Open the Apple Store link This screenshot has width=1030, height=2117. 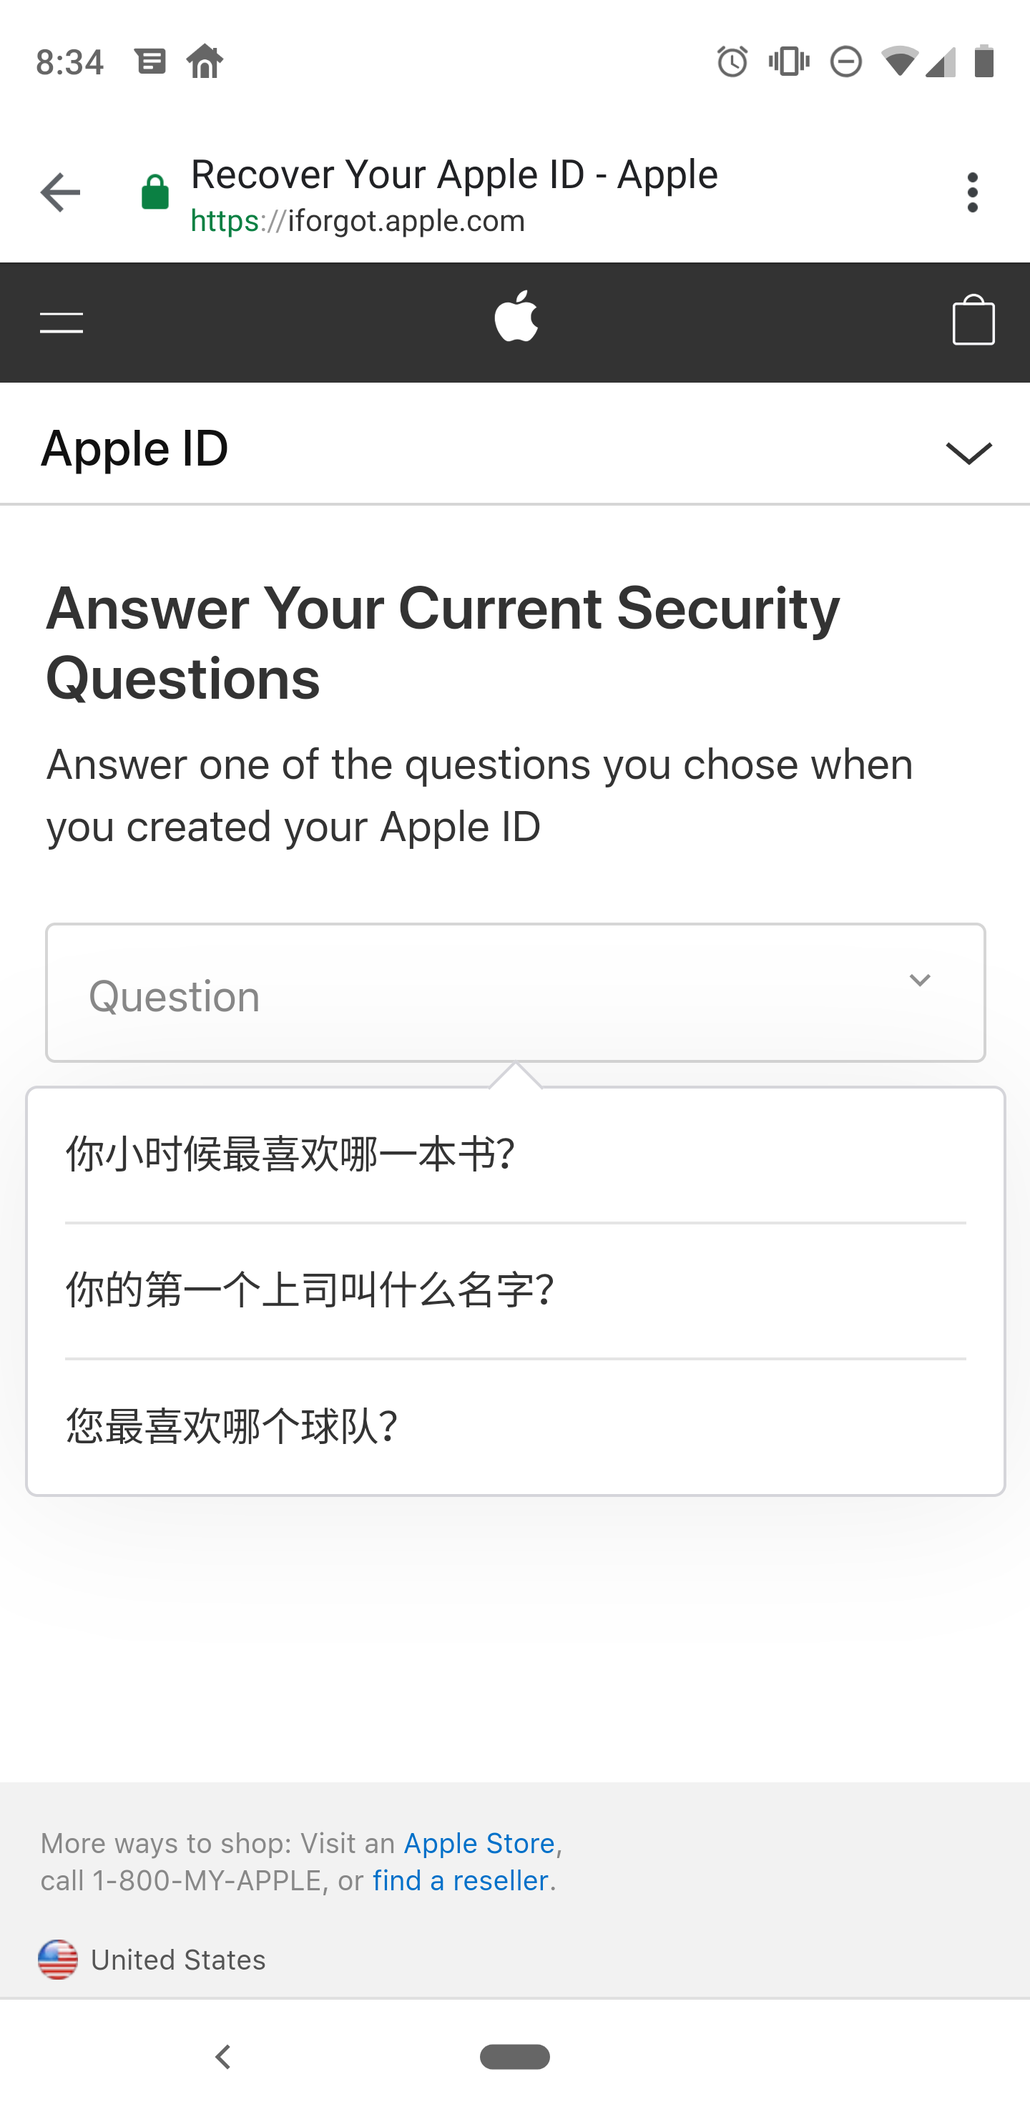pyautogui.click(x=479, y=1843)
